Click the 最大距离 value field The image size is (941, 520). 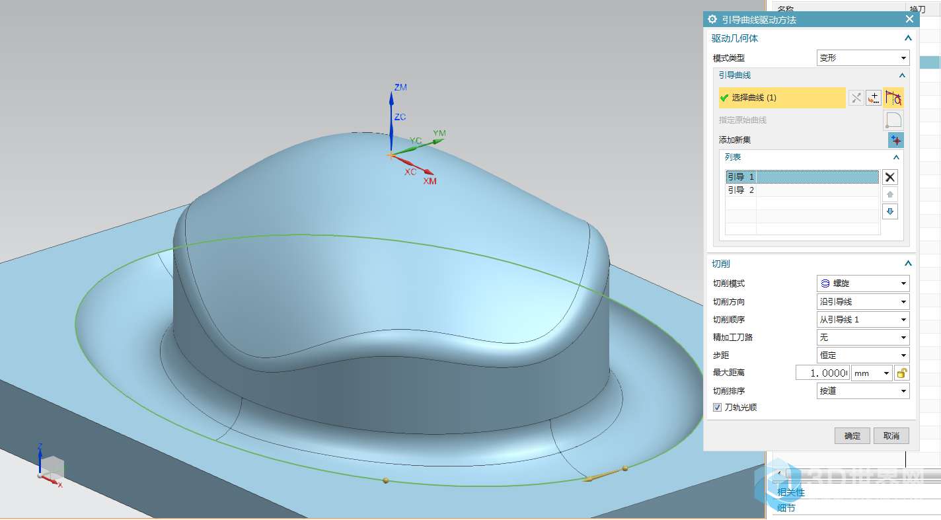tap(823, 373)
